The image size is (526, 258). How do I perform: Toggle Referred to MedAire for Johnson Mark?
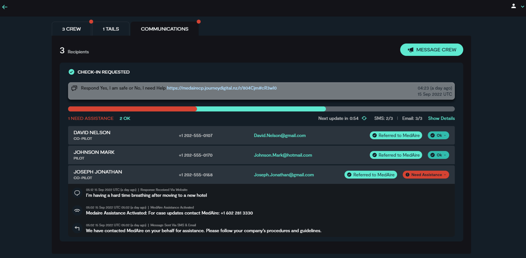point(395,155)
